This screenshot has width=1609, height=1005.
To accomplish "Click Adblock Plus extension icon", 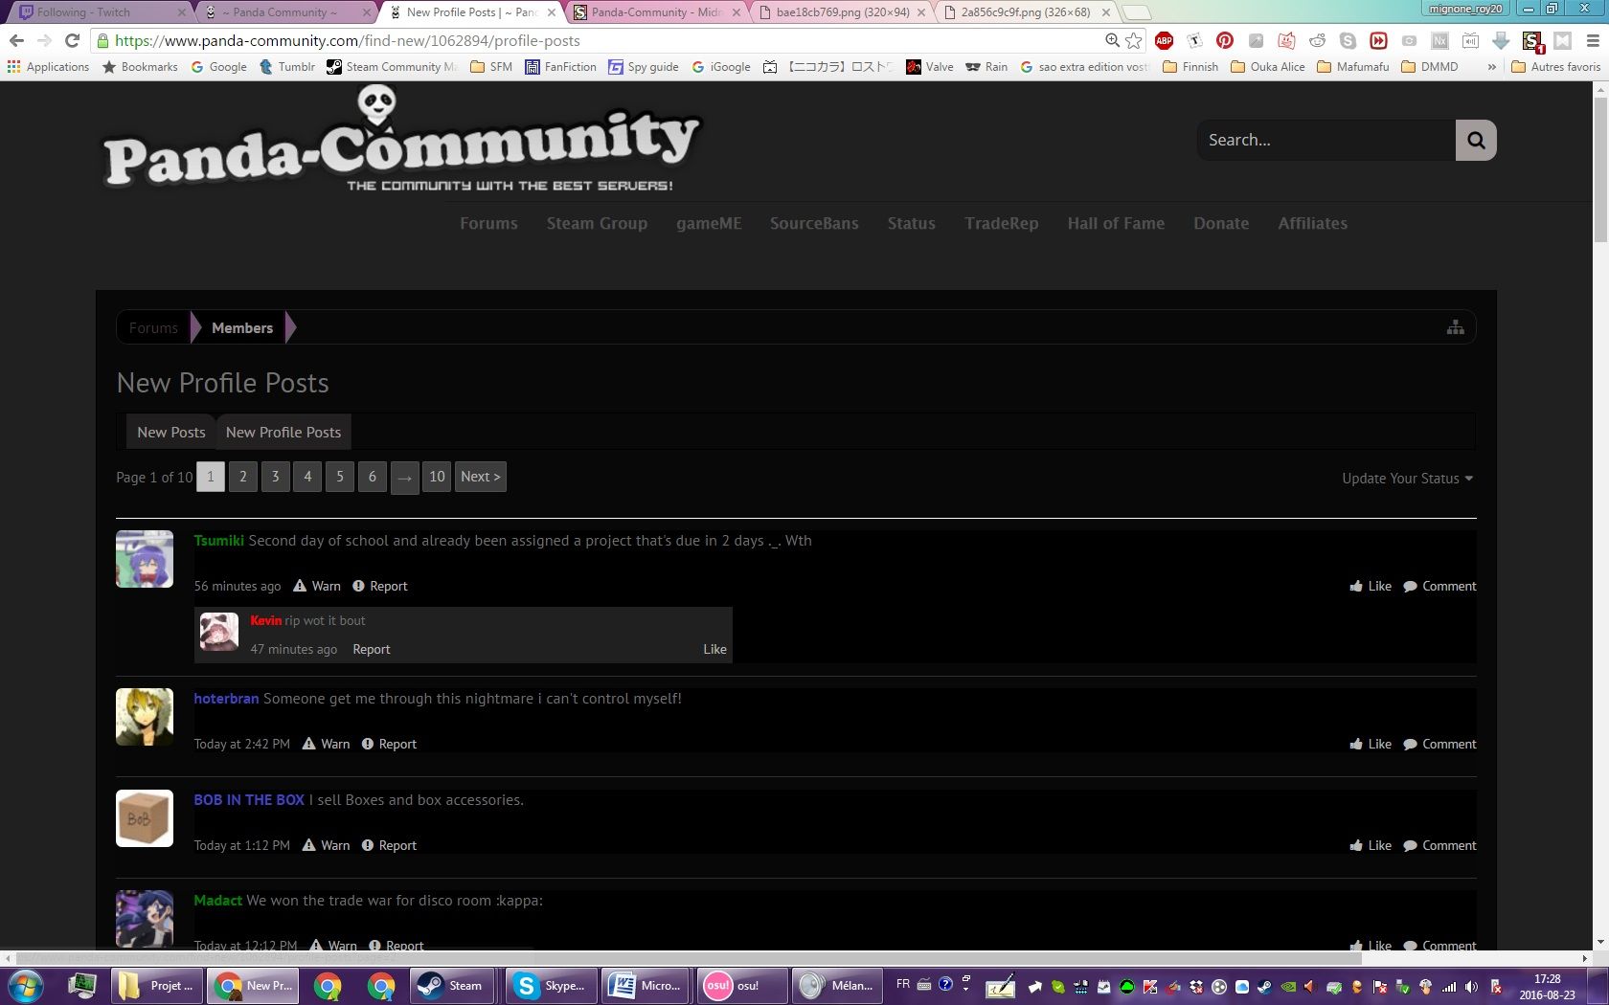I will point(1164,40).
